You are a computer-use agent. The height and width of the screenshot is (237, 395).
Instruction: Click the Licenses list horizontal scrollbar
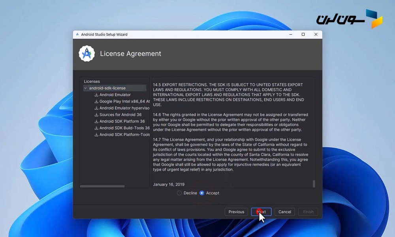[102, 186]
